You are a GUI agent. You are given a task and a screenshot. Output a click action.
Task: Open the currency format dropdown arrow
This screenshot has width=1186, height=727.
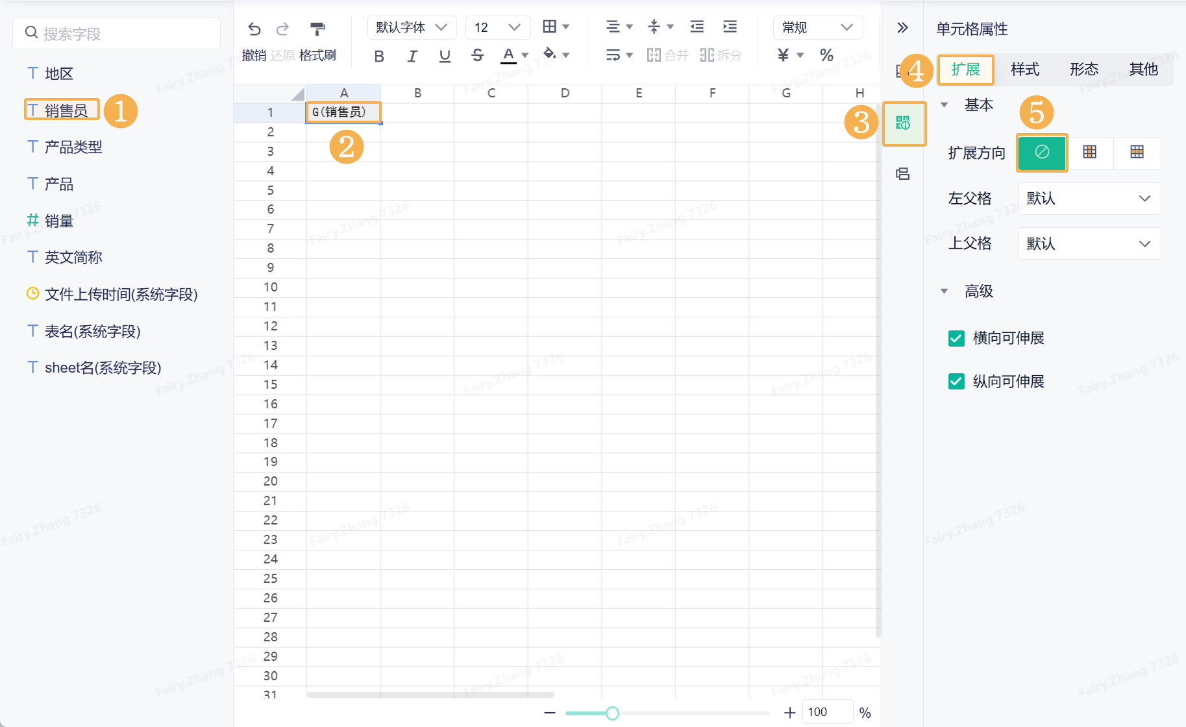800,56
